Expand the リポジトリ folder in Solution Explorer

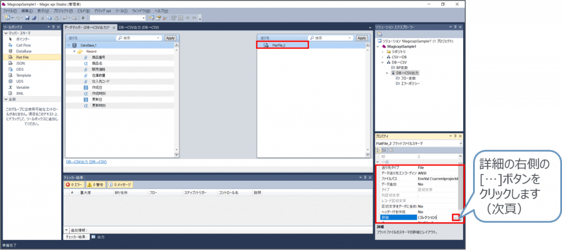[383, 51]
